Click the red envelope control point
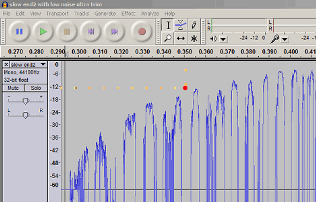 point(185,88)
